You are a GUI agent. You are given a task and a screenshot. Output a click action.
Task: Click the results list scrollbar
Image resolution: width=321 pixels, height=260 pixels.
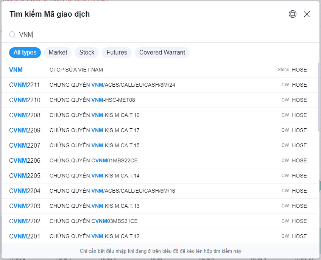click(318, 98)
